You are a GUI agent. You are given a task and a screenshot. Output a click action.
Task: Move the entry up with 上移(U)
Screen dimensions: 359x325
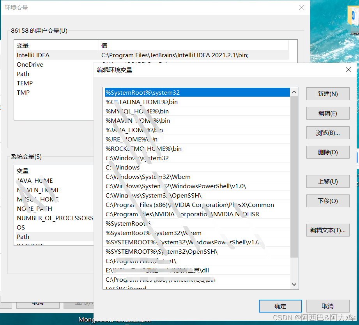pos(328,182)
